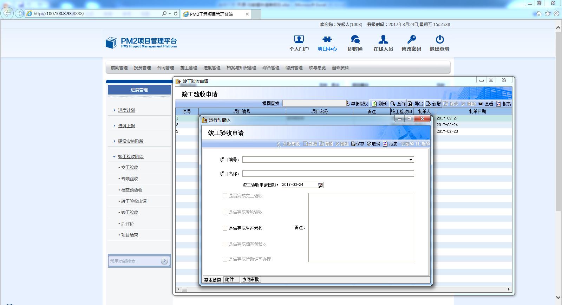This screenshot has width=562, height=305.
Task: Open the 合同管理 menu
Action: click(x=165, y=68)
